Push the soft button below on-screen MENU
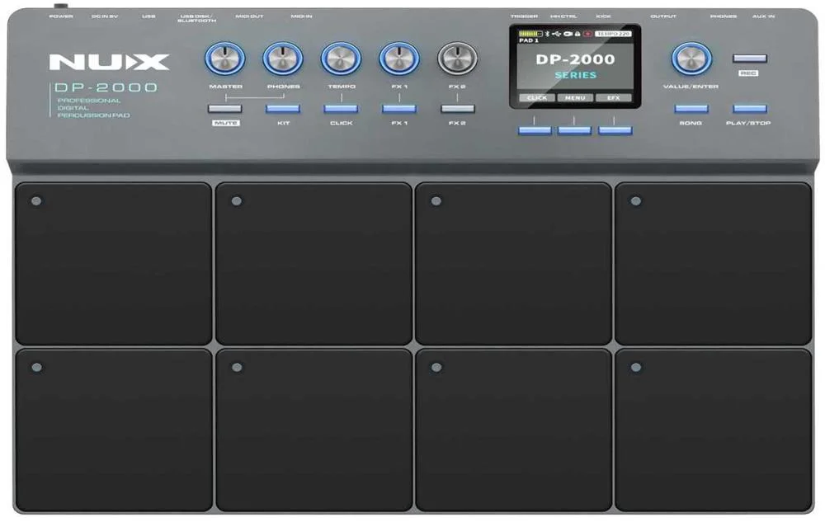This screenshot has height=522, width=825. point(574,130)
